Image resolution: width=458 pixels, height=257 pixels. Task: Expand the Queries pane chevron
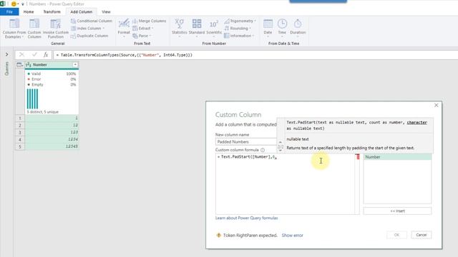point(6,54)
